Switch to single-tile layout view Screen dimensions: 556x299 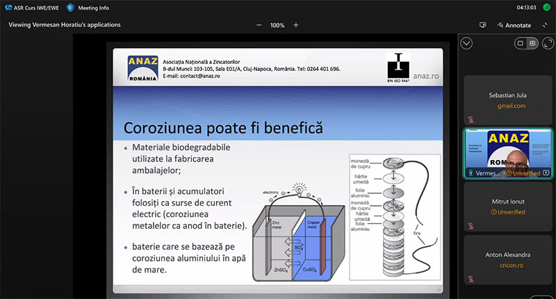520,43
